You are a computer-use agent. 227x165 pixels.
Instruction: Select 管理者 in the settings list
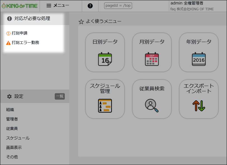point(12,119)
